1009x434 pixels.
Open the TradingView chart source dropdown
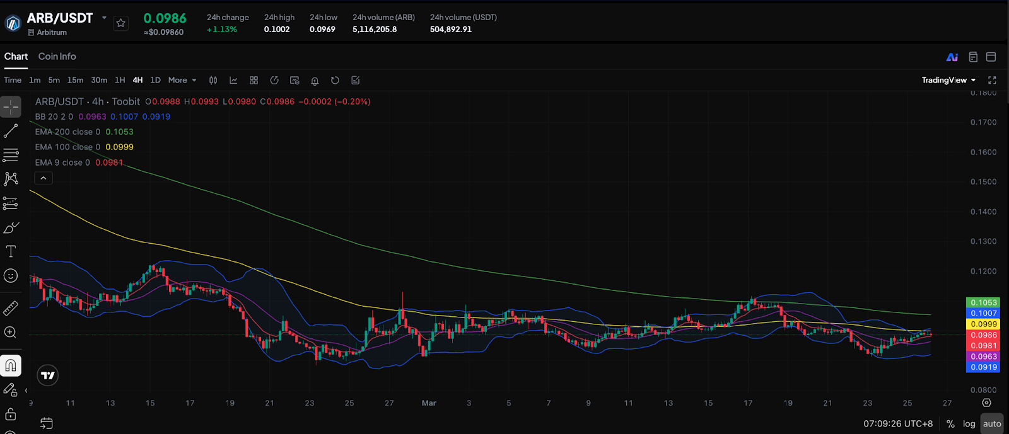pos(948,80)
